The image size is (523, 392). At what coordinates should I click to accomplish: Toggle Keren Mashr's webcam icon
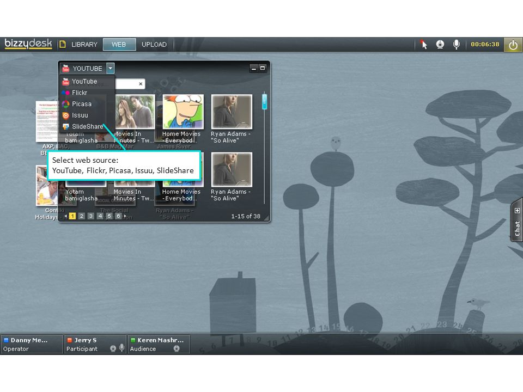(177, 348)
